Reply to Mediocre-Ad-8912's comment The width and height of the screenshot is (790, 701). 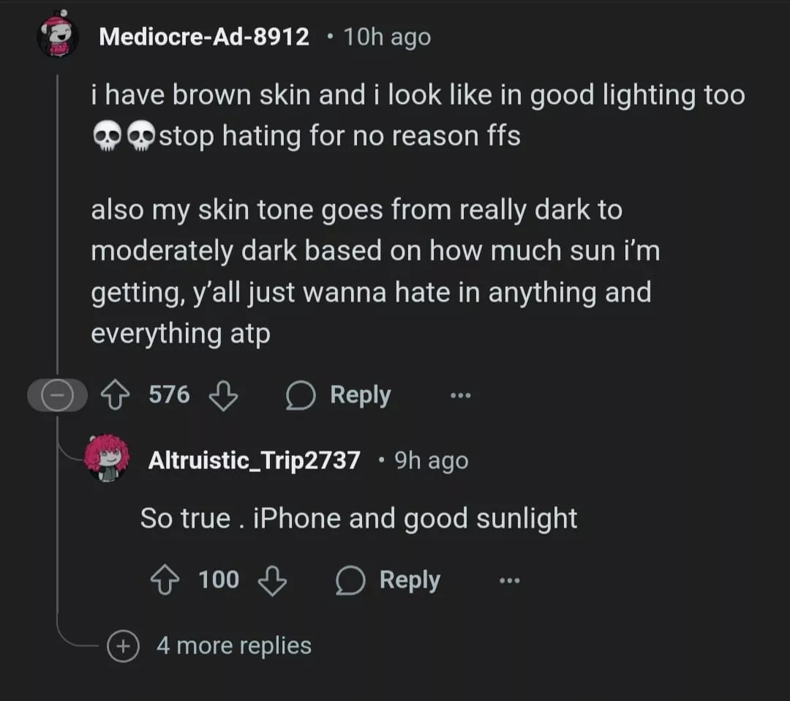(x=339, y=396)
